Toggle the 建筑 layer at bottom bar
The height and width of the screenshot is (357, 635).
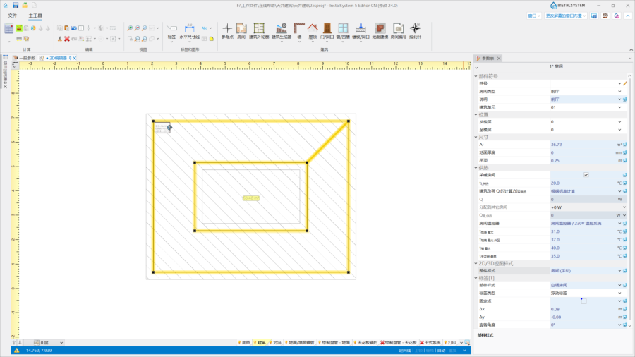pos(261,342)
